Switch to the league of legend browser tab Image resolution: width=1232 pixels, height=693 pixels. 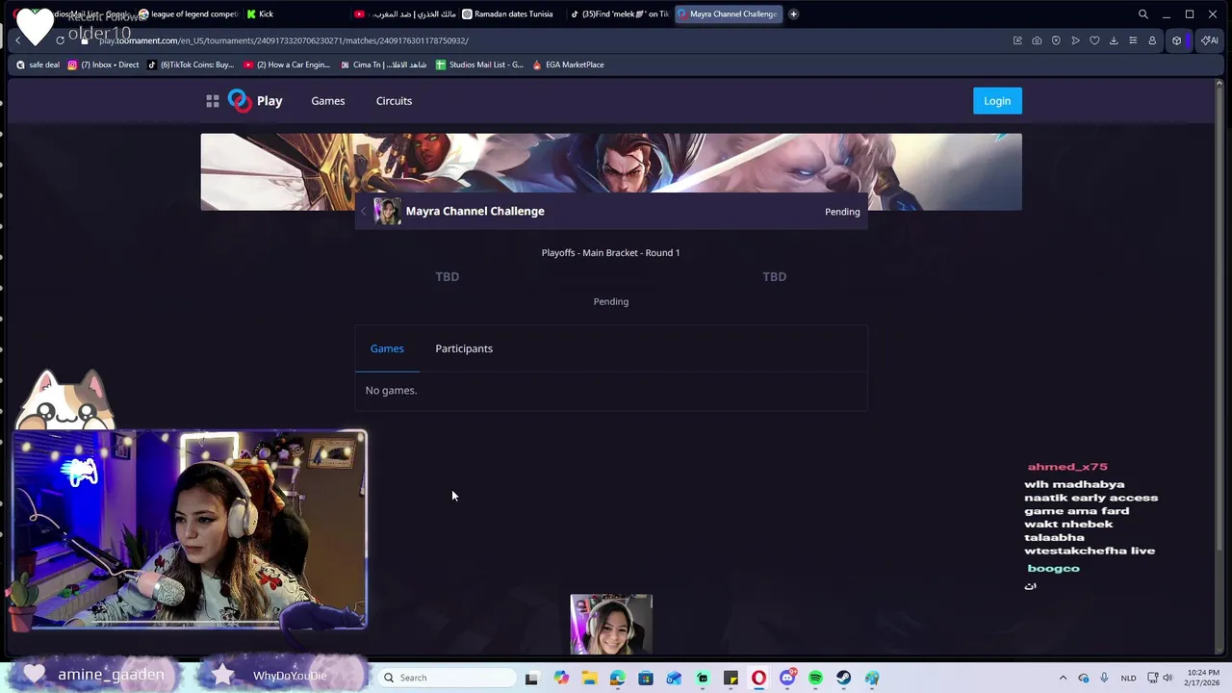point(187,14)
